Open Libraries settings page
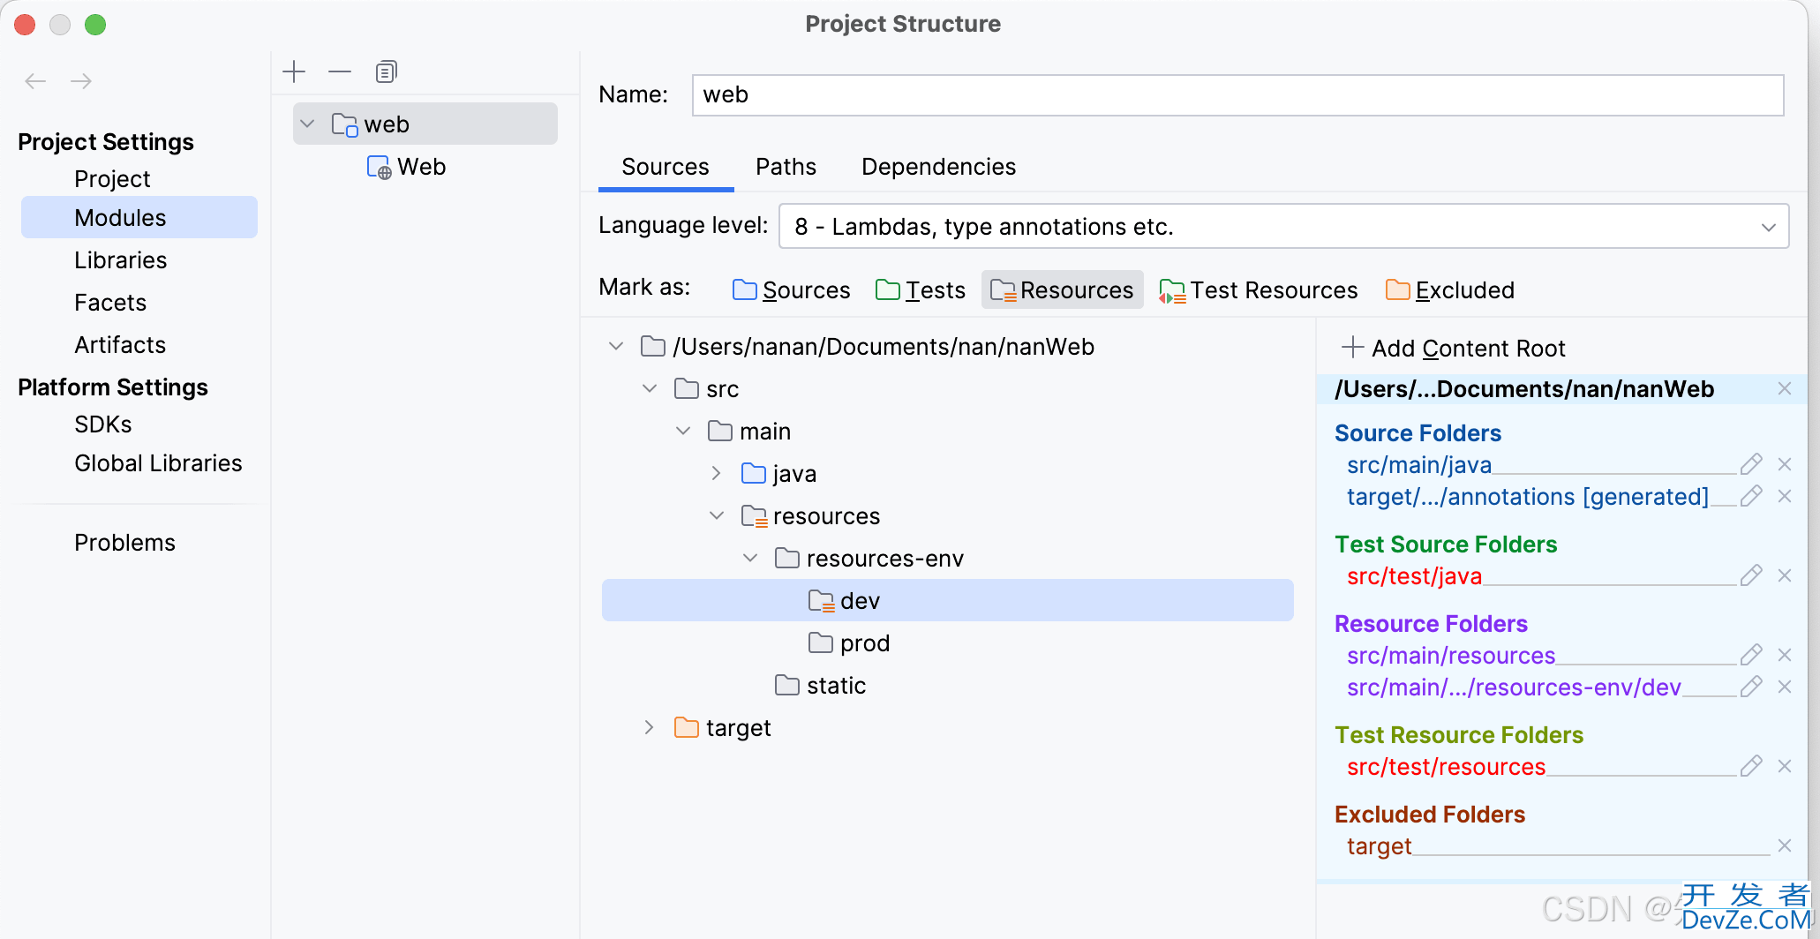The width and height of the screenshot is (1820, 939). [121, 260]
